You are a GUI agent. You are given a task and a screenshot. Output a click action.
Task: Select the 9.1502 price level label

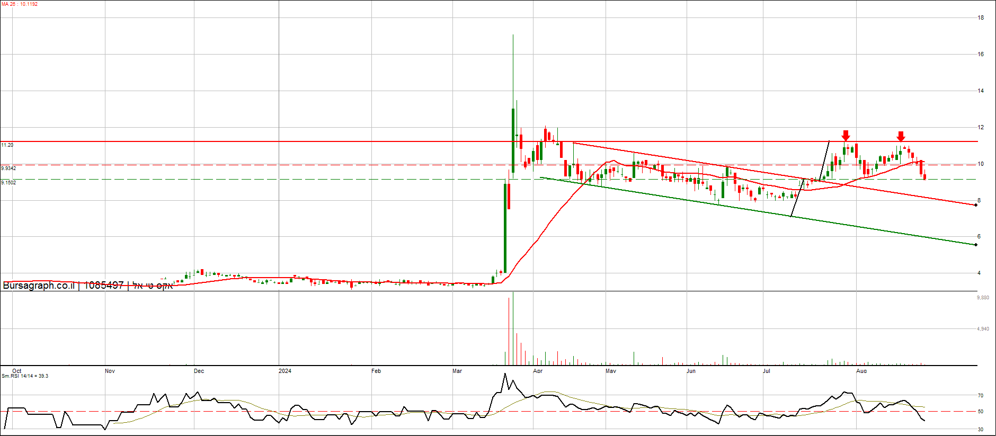coord(8,183)
